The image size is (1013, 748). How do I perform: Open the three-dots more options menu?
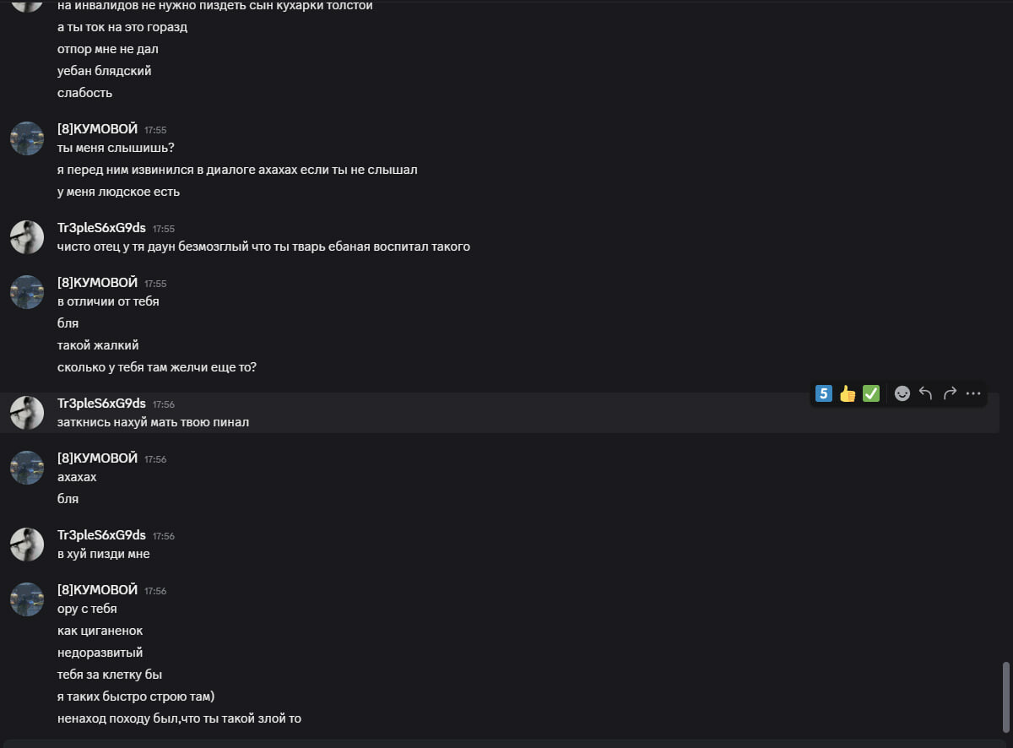coord(973,393)
